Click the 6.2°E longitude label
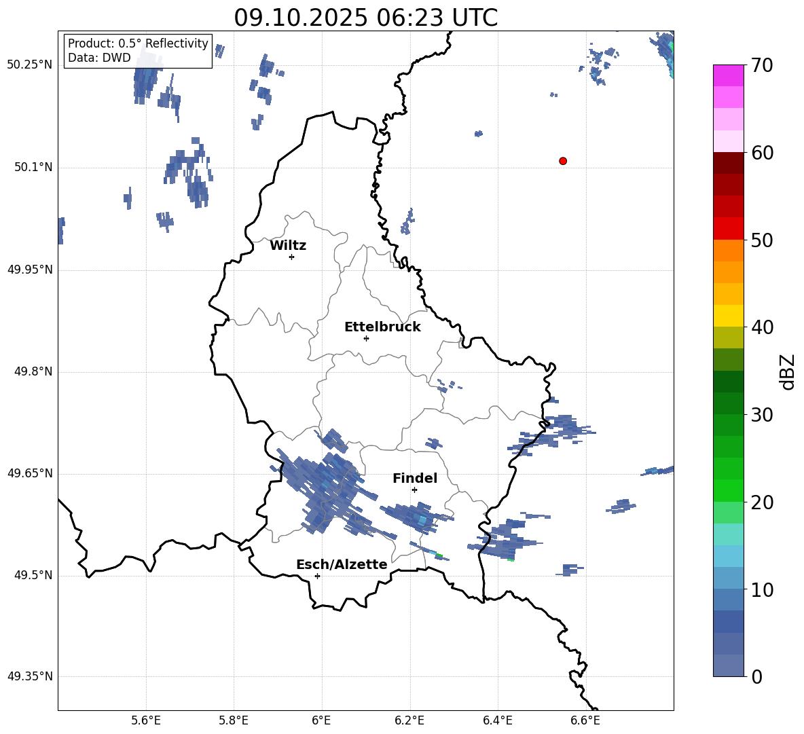Image resolution: width=804 pixels, height=734 pixels. (409, 720)
